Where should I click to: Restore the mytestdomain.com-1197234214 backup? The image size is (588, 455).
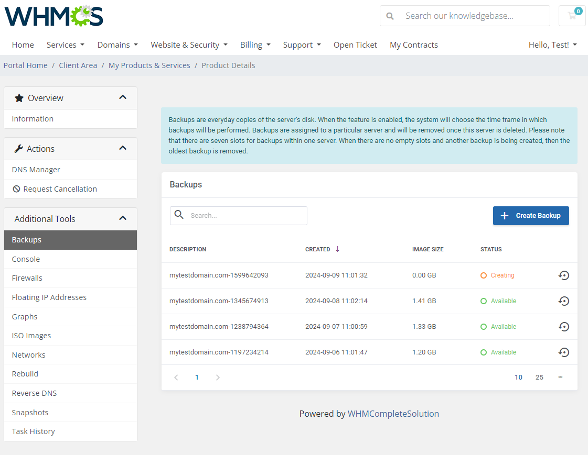click(563, 352)
